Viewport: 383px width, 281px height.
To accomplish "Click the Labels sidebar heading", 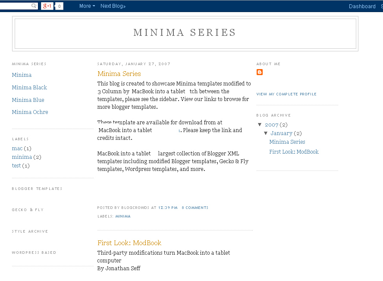I will (20, 139).
